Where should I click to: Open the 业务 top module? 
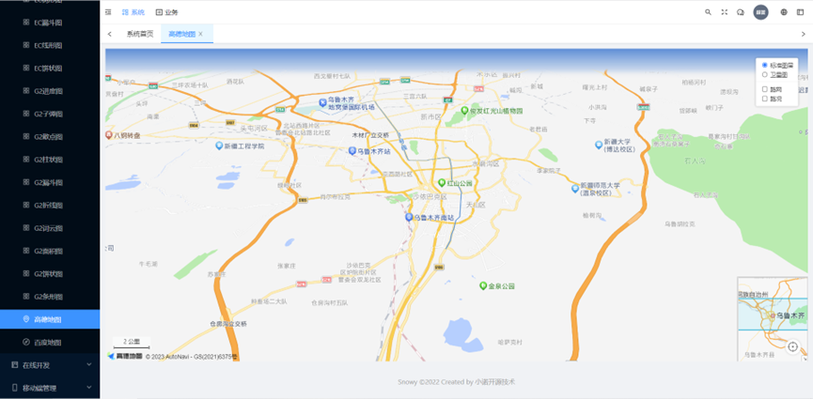pyautogui.click(x=166, y=12)
